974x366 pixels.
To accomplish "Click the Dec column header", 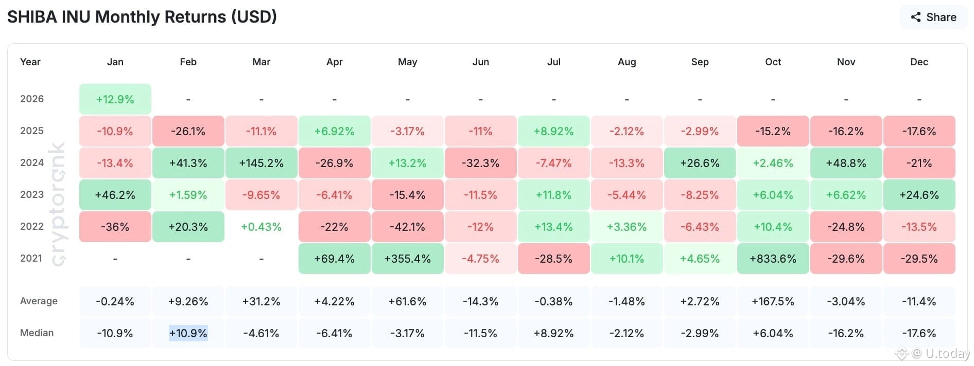I will (919, 62).
